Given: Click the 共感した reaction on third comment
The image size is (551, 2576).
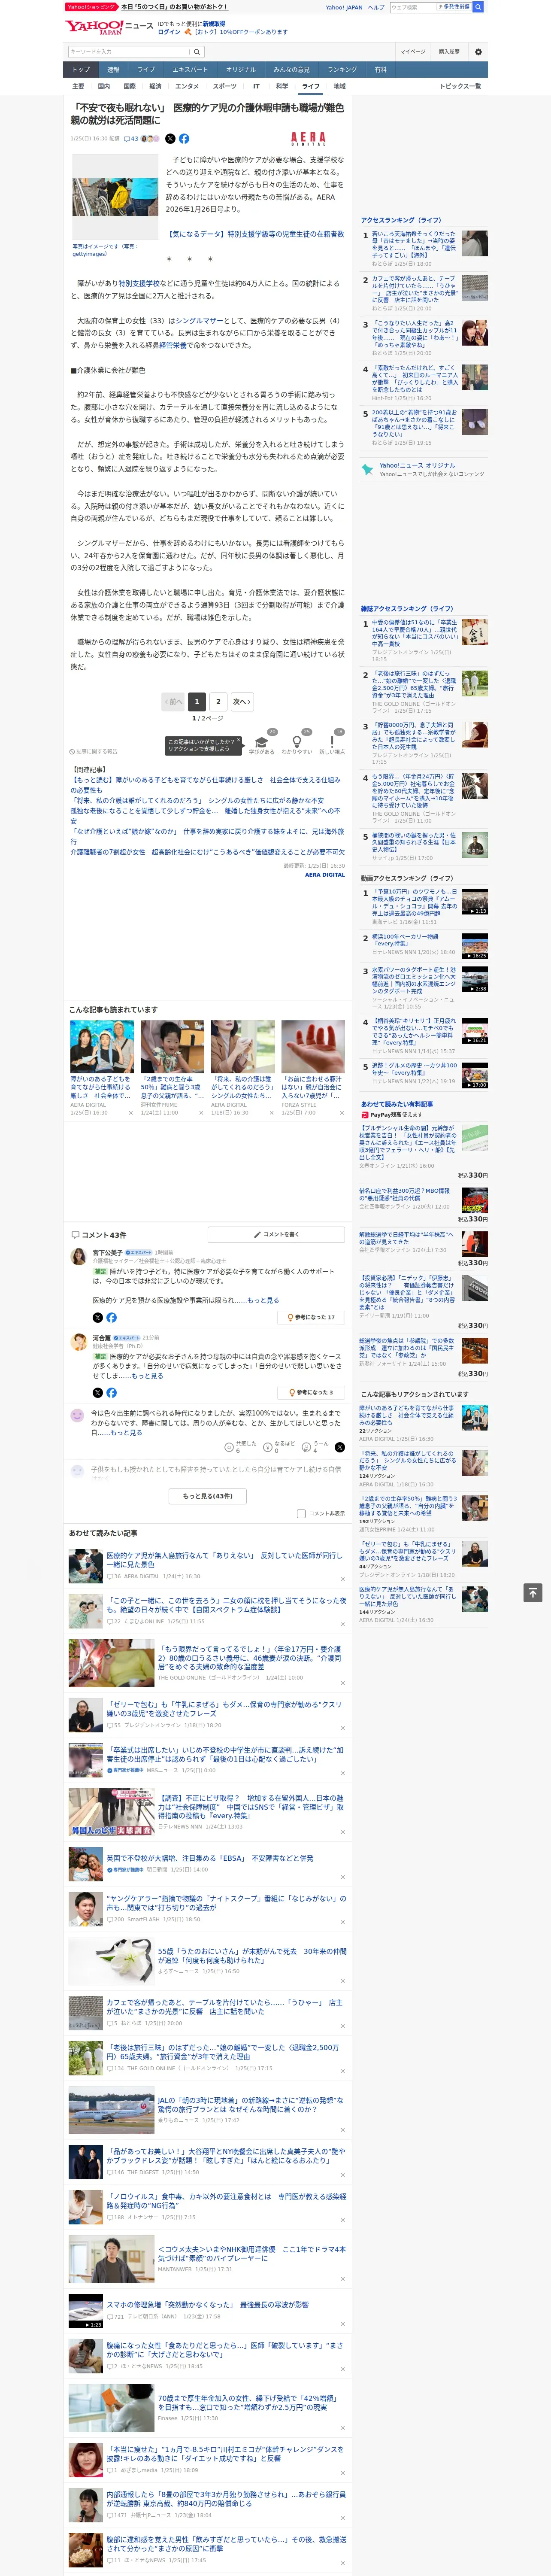Looking at the screenshot, I should [241, 1447].
